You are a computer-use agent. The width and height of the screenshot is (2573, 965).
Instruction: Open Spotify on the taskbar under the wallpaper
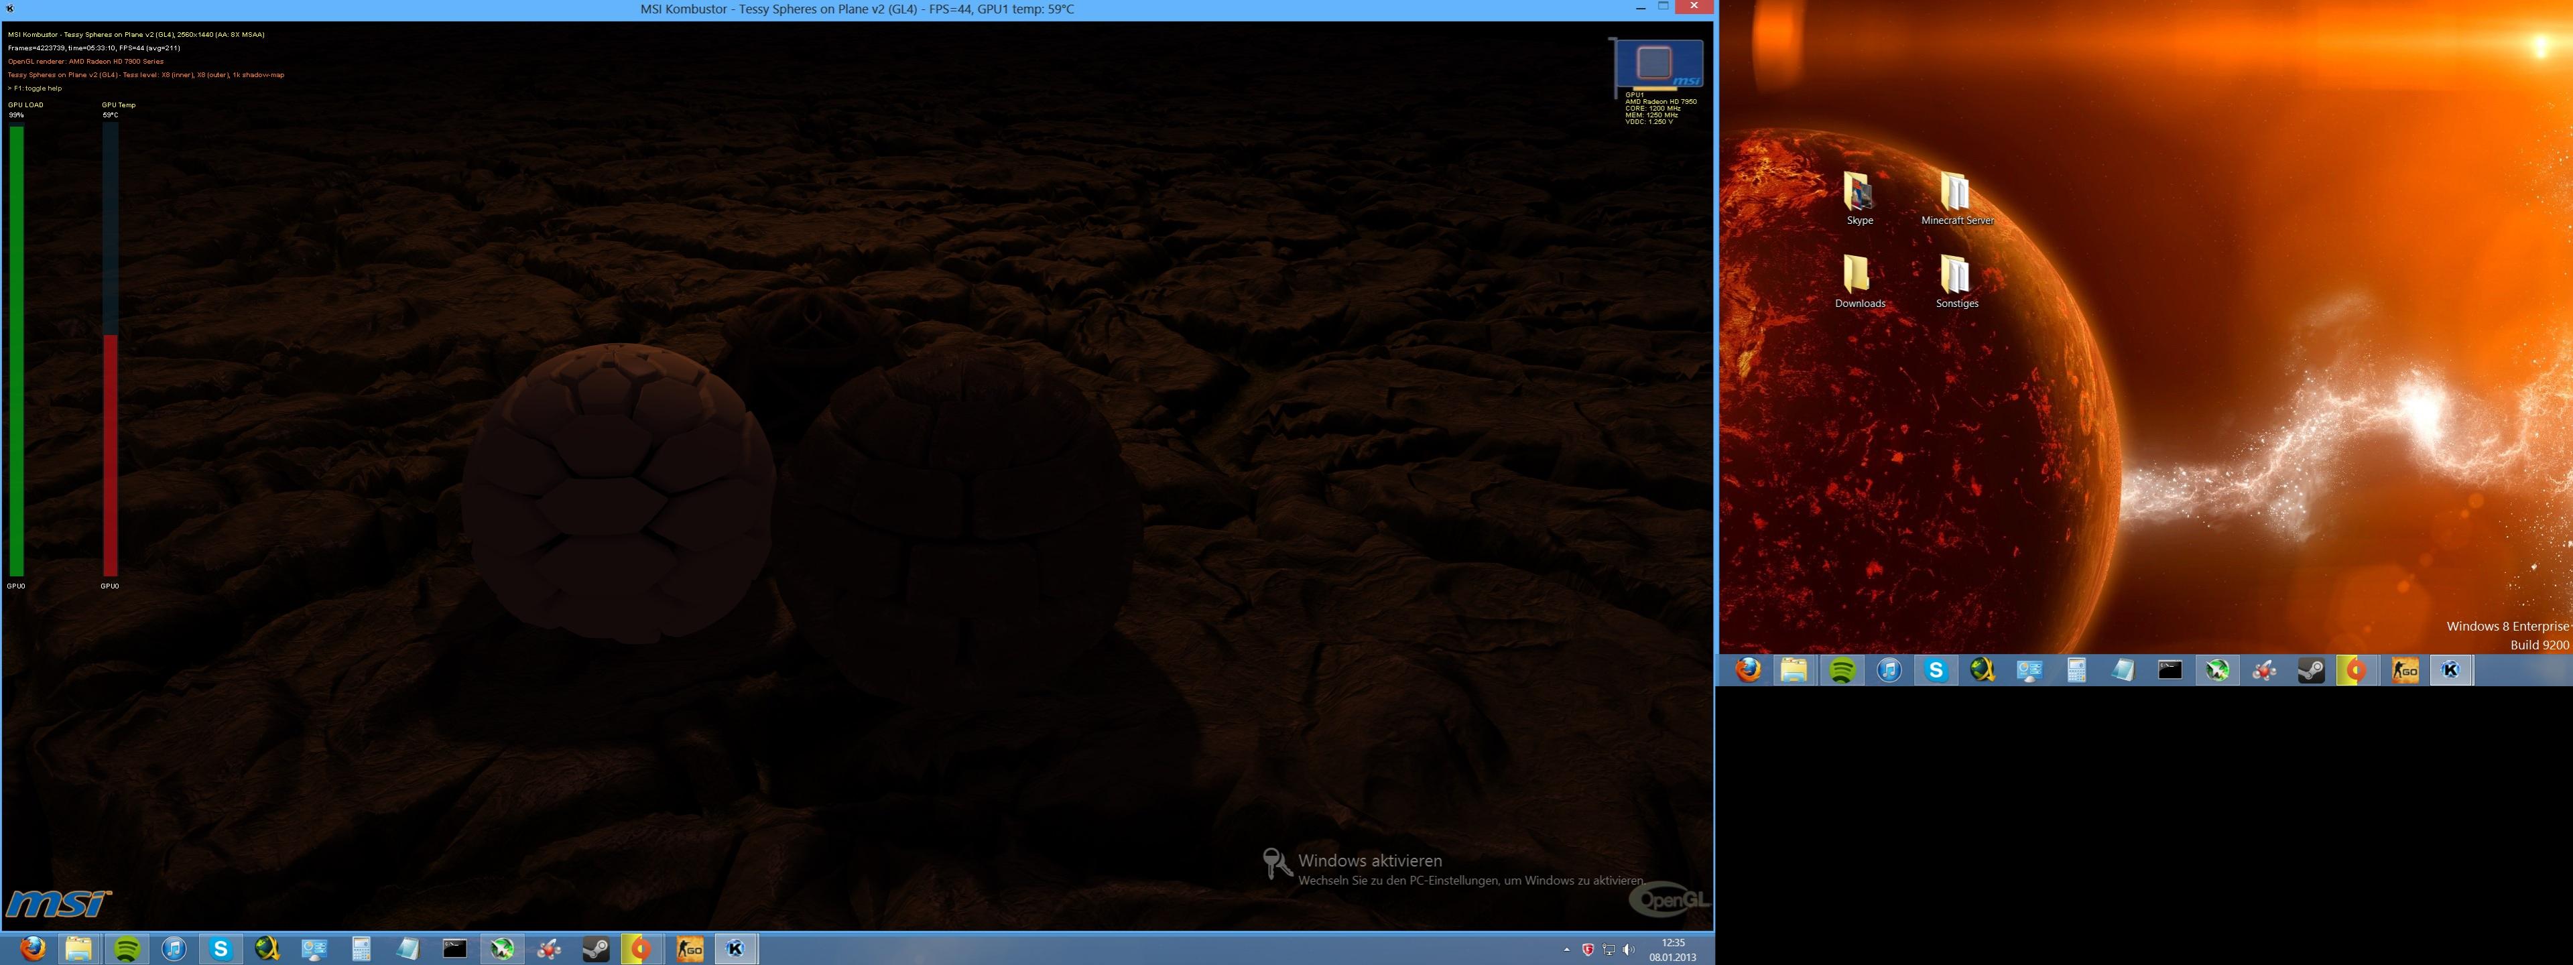[x=1842, y=670]
